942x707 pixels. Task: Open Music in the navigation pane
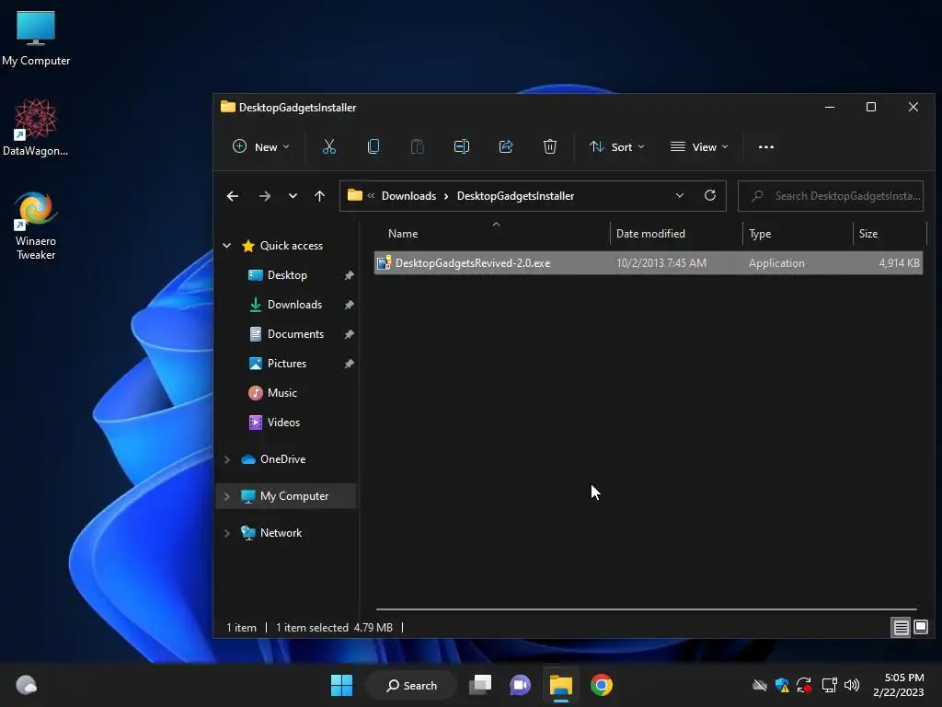281,393
